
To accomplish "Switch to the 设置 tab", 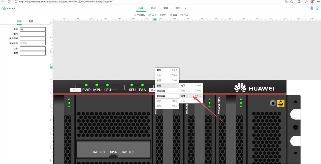I will [31, 21].
